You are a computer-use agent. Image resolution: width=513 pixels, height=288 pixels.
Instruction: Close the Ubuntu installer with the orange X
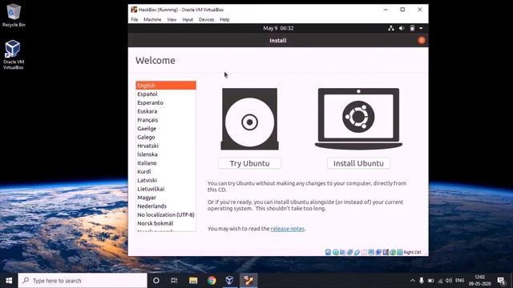[422, 40]
